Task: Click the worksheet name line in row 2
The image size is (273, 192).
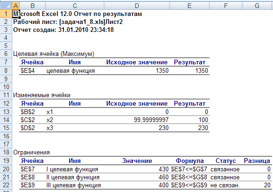Action: 68,22
